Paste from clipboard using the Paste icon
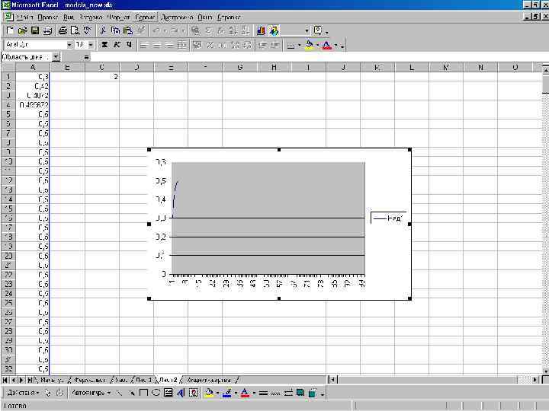The image size is (549, 411). coord(128,30)
